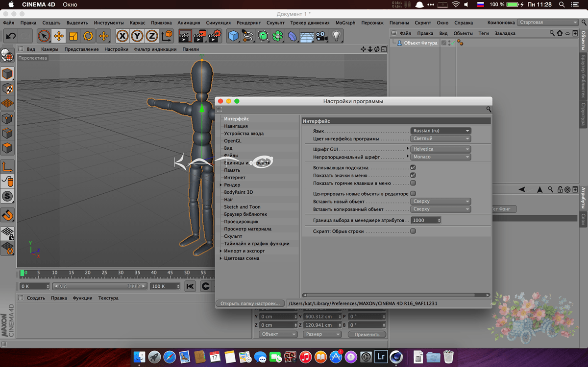
Task: Open the Шрифт GUI Helvetica dropdown
Action: [x=441, y=149]
